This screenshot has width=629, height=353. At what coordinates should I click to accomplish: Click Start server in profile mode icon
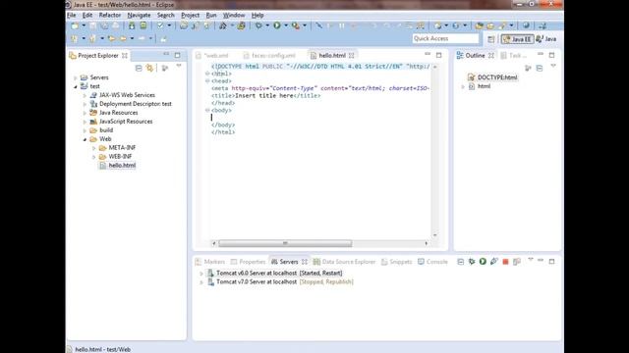coord(494,262)
